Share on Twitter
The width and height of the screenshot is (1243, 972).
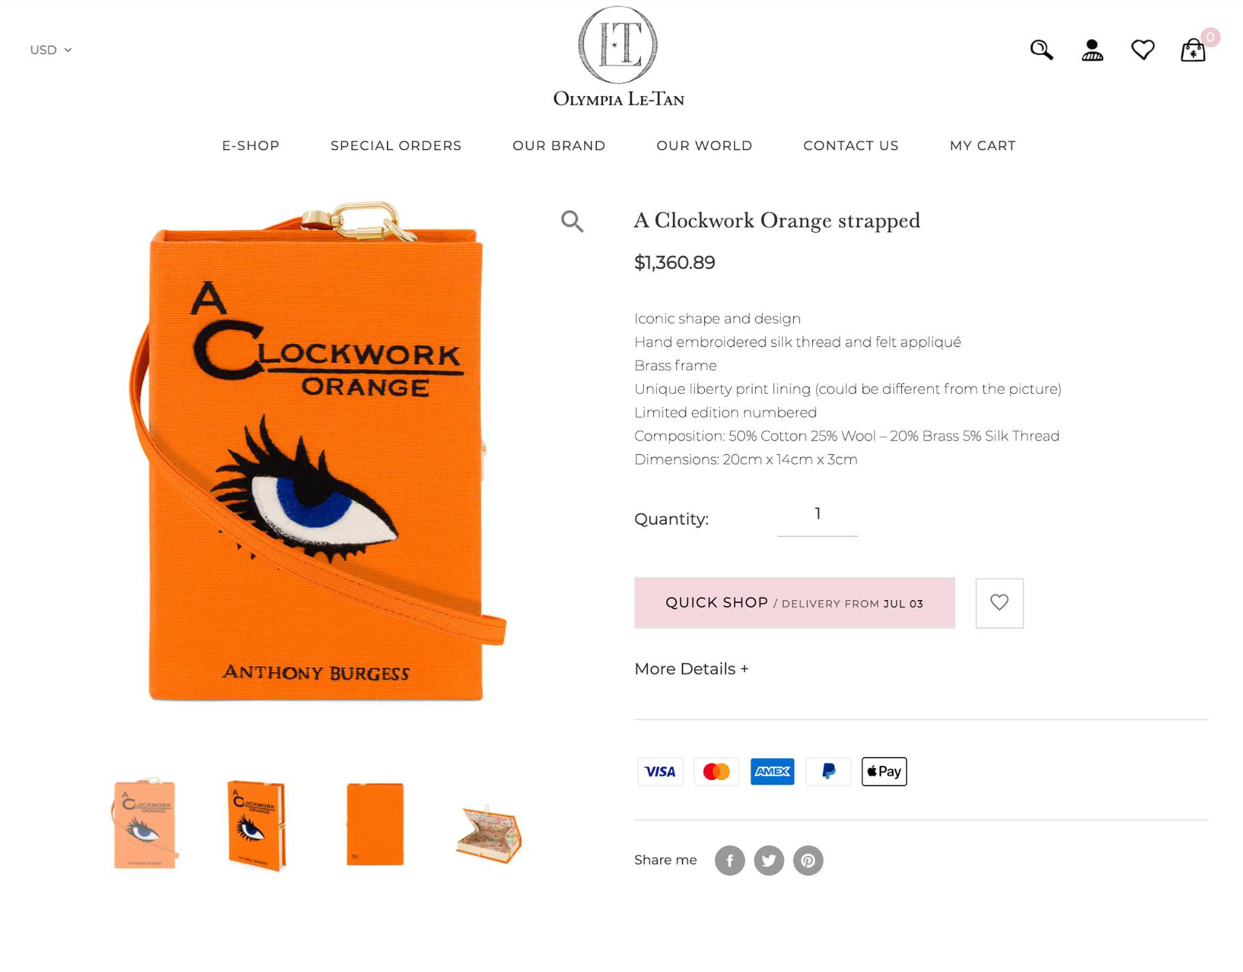(x=768, y=860)
